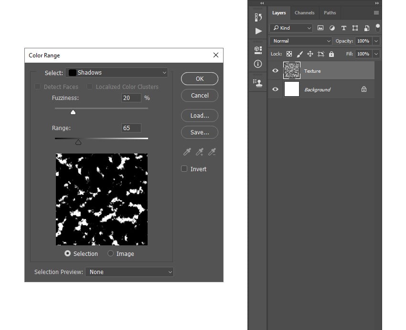Viewport: 406px width, 330px height.
Task: Open the Actions panel play icon
Action: 258,31
